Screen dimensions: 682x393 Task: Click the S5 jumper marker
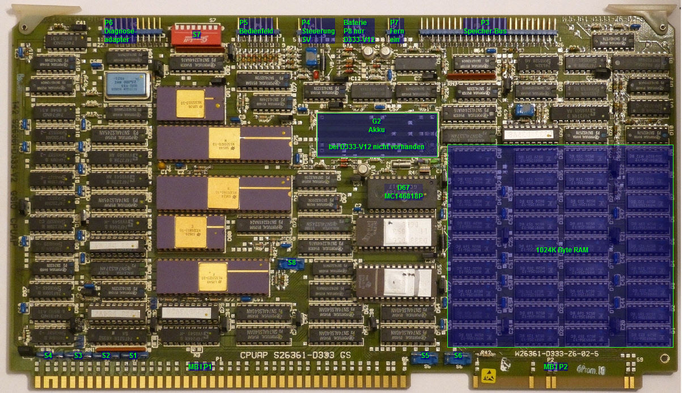[x=425, y=356]
